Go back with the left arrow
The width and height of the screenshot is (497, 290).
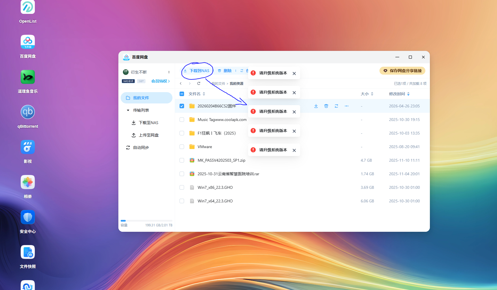pos(181,83)
